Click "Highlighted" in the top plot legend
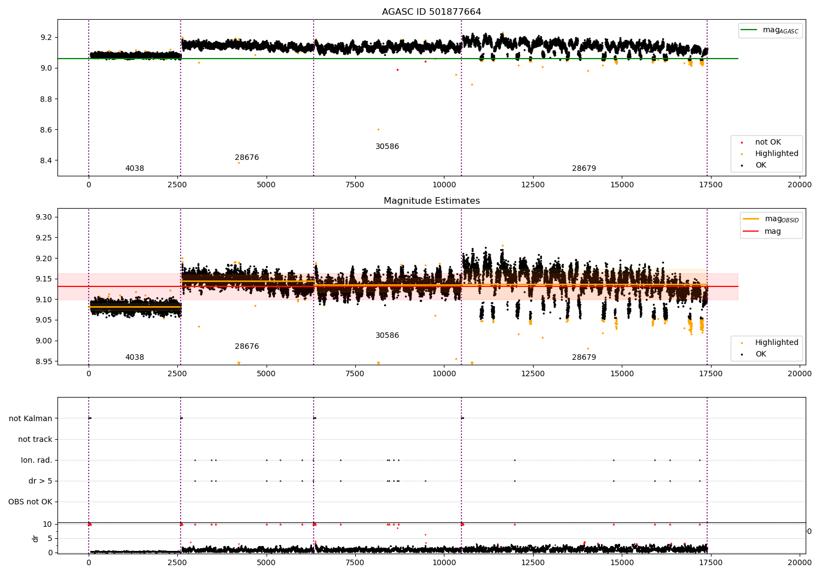 [x=770, y=154]
